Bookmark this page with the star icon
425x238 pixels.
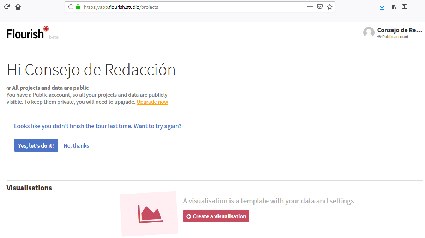(x=330, y=7)
